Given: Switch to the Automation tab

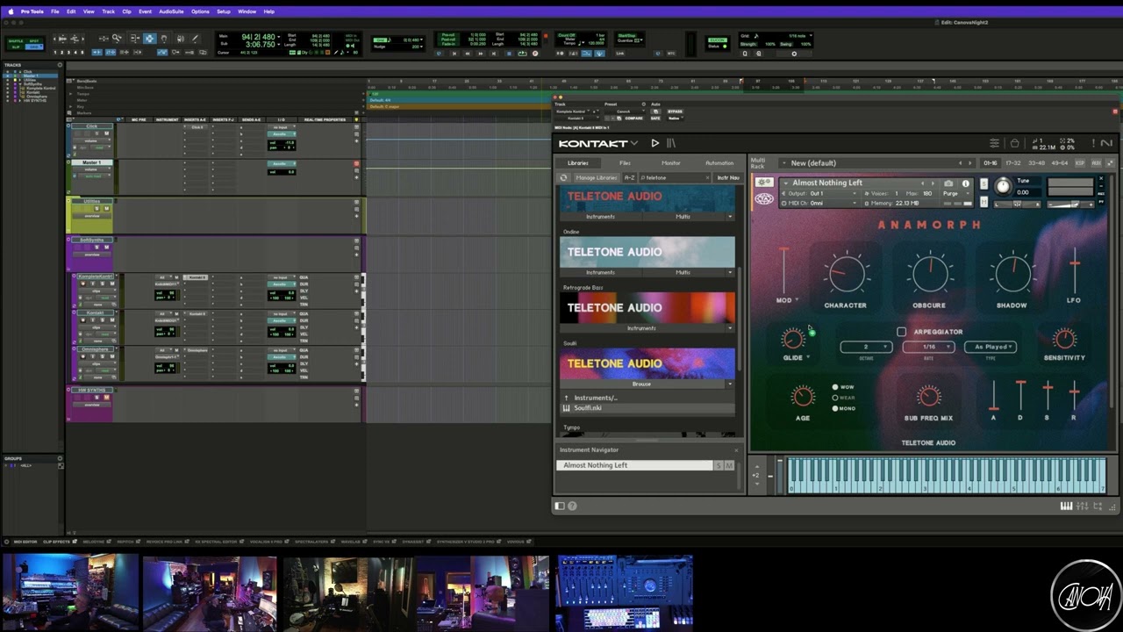Looking at the screenshot, I should click(719, 163).
